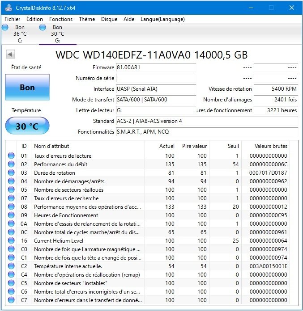The width and height of the screenshot is (303, 311).
Task: Click the Pire valeur column header
Action: pyautogui.click(x=193, y=146)
